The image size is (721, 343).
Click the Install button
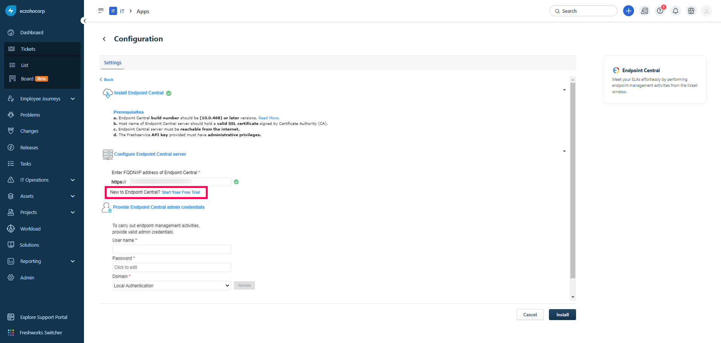click(x=562, y=315)
